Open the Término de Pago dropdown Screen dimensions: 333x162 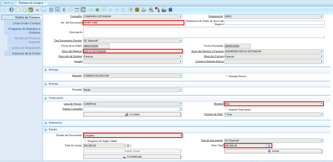(x=322, y=114)
